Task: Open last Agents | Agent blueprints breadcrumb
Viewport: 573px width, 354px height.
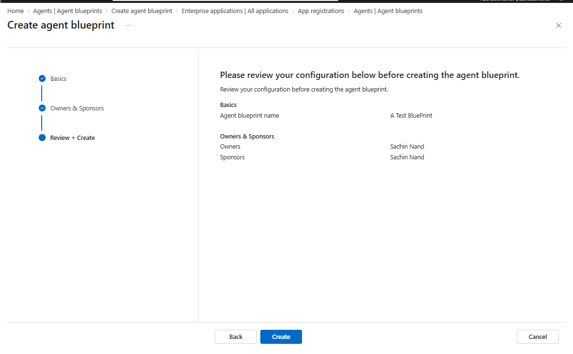Action: tap(388, 11)
